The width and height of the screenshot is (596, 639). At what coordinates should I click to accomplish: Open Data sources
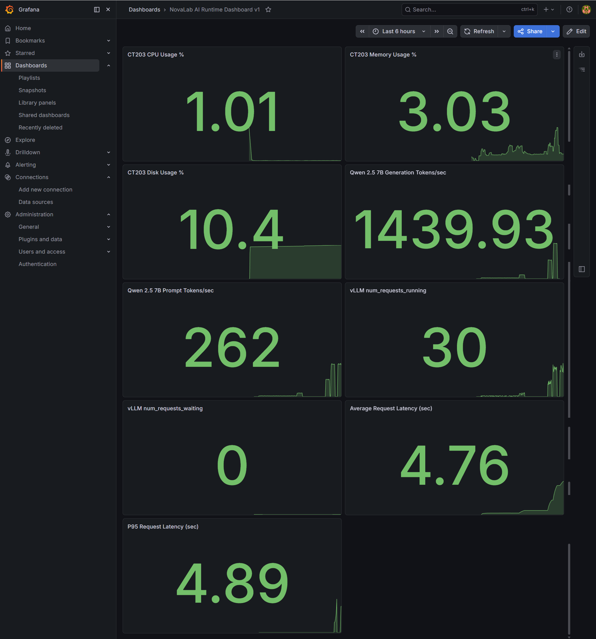click(x=36, y=202)
